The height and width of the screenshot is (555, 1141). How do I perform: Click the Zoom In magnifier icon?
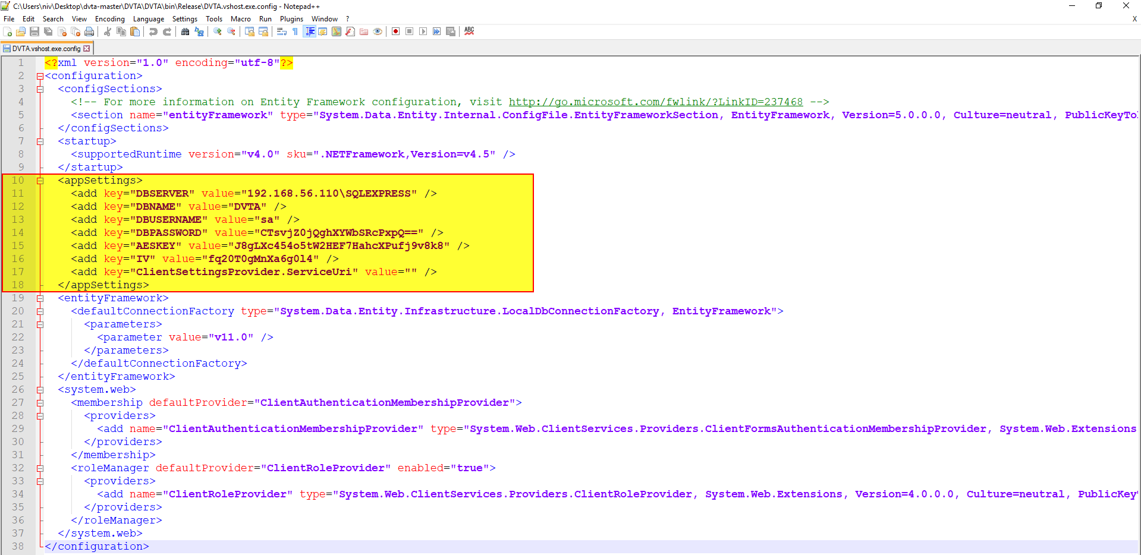click(x=218, y=31)
